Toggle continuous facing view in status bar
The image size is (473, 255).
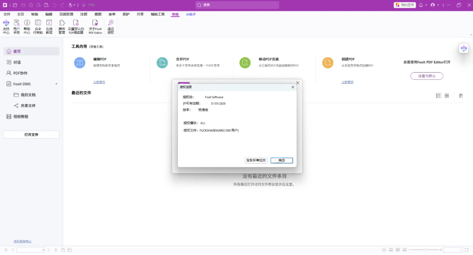(x=405, y=250)
